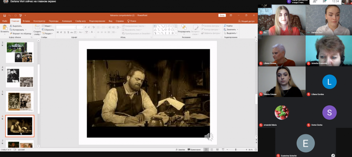Click the Поиск tell-me search box
The height and width of the screenshot is (157, 352).
coord(132,21)
